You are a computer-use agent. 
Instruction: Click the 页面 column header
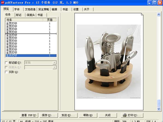coord(50,20)
